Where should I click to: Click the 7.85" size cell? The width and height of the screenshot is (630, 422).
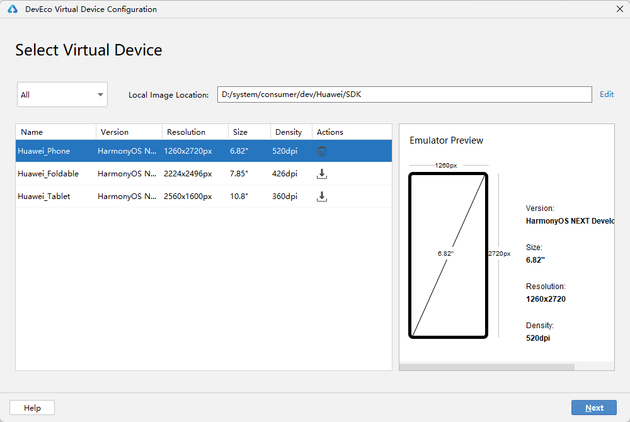[239, 173]
